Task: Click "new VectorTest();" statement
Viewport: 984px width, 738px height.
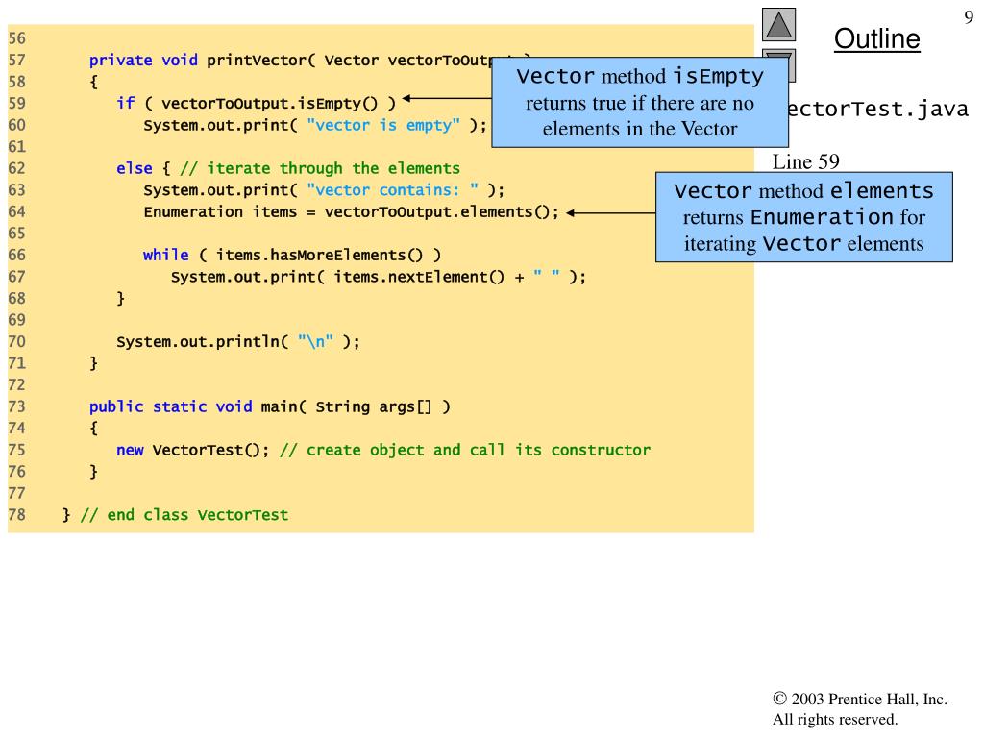Action: pyautogui.click(x=192, y=450)
